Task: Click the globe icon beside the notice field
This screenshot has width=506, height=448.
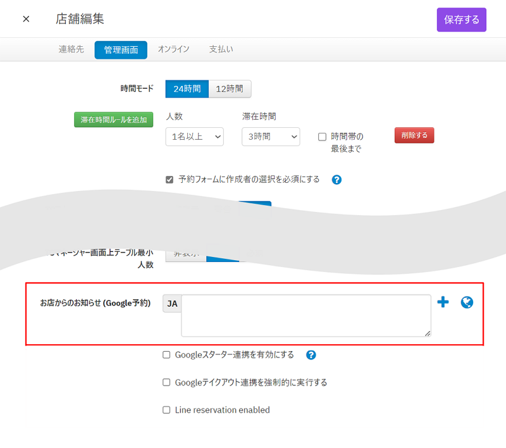Action: coord(467,302)
